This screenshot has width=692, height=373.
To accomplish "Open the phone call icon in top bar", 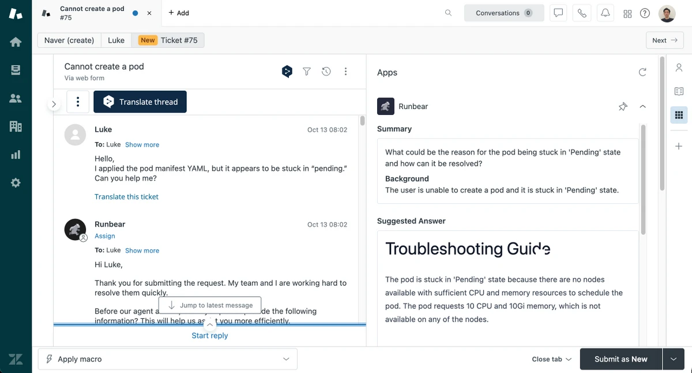I will tap(582, 13).
